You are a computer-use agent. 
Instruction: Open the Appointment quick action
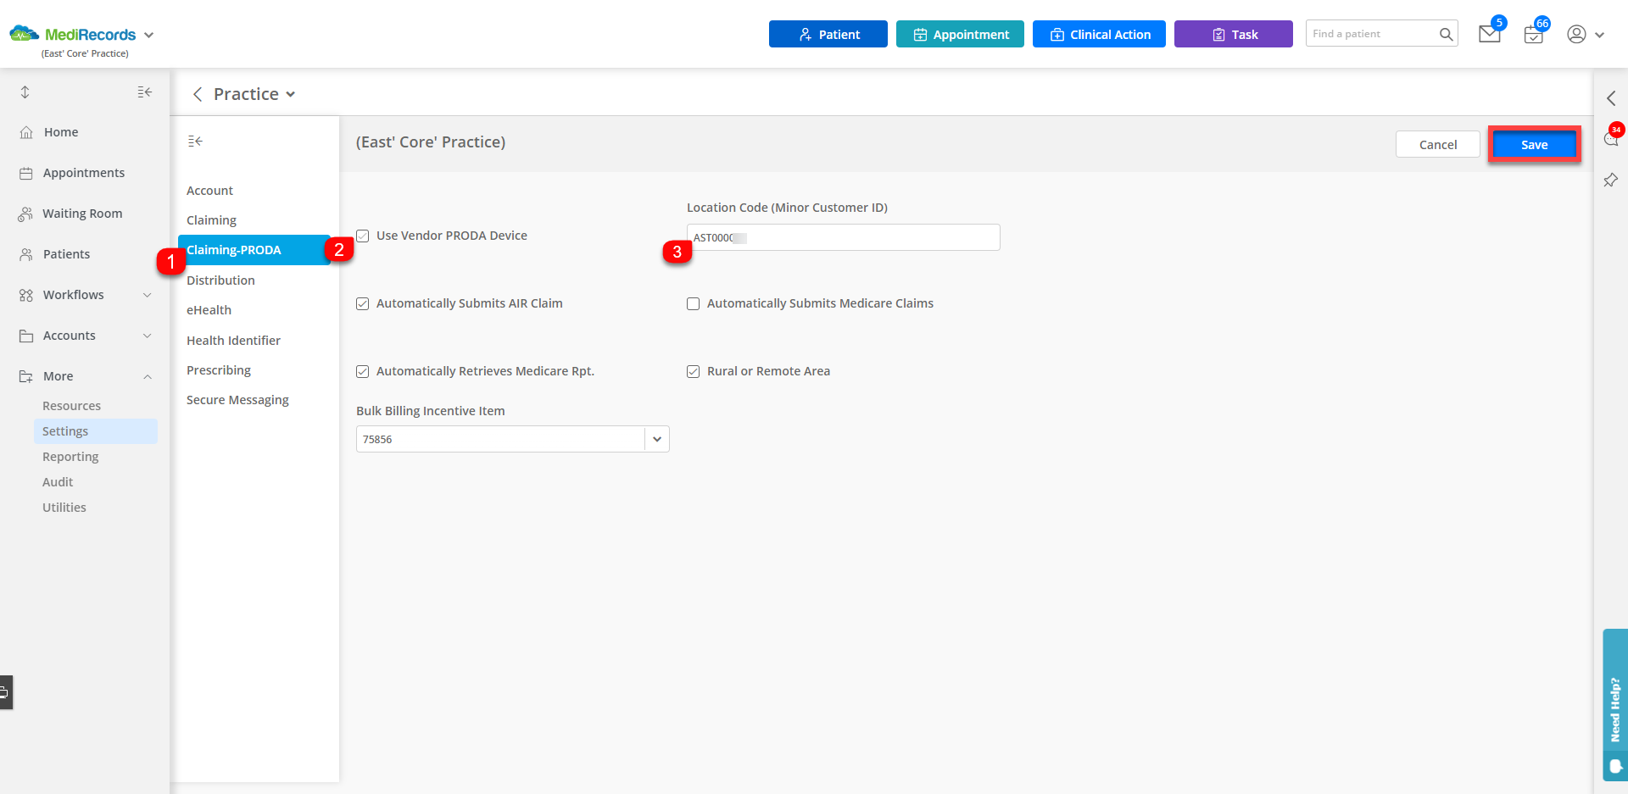960,34
